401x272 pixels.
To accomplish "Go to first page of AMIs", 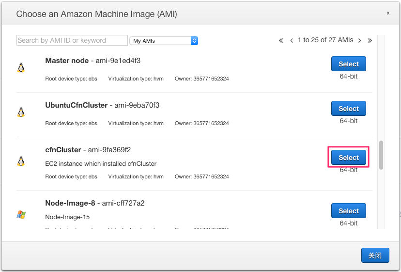I will point(281,40).
